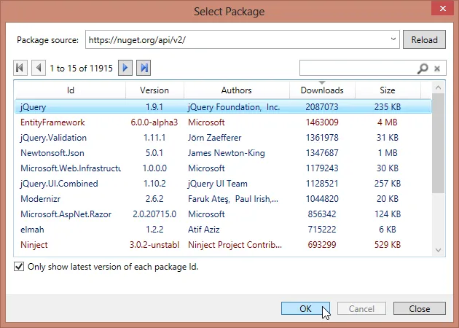Jump to last page of packages

[144, 68]
